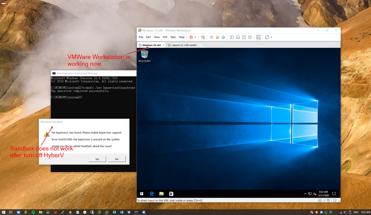Expand the stretch guest dropdown arrow
Screen dimensions: 371x215
(x=271, y=37)
